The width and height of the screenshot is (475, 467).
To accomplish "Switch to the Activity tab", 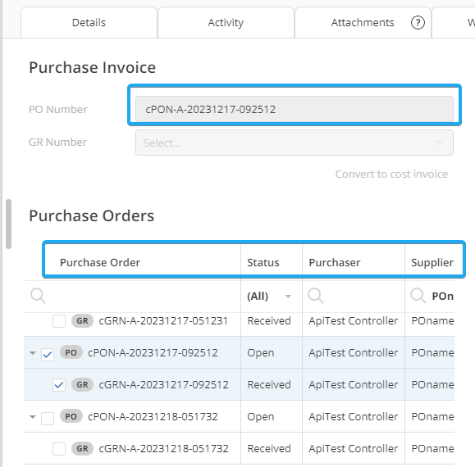I will (x=226, y=23).
